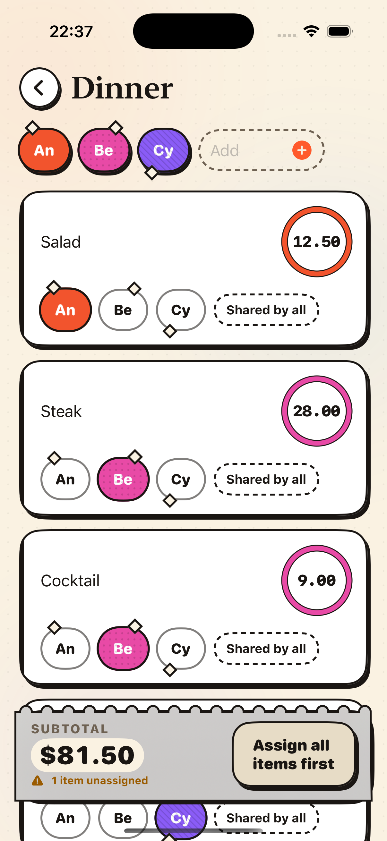Toggle Be on the Steak item
This screenshot has height=841, width=387.
point(123,479)
